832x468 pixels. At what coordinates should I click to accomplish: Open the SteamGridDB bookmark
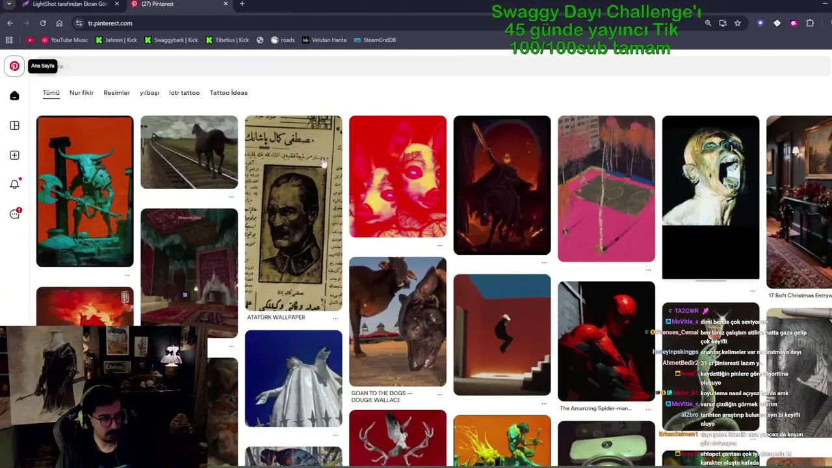(x=375, y=40)
